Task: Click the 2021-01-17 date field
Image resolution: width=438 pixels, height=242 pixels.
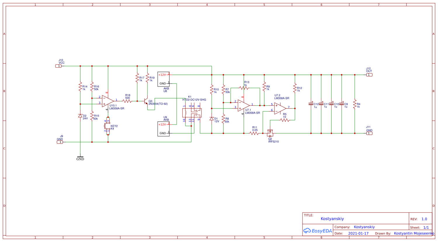Action: (x=358, y=234)
